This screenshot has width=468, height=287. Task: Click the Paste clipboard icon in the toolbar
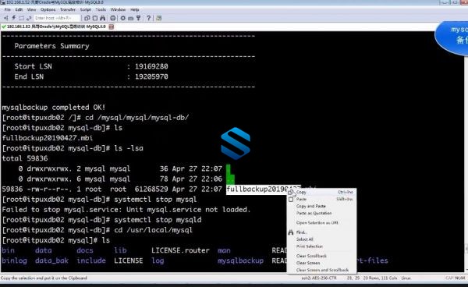[95, 18]
